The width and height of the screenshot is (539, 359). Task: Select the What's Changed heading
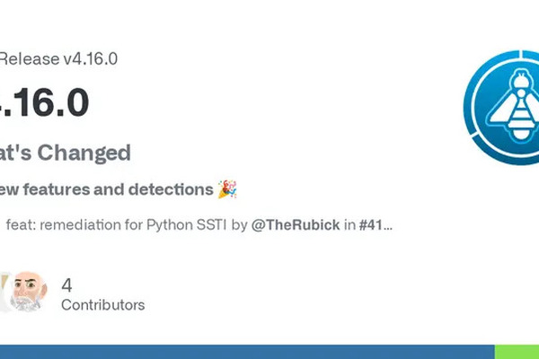(x=65, y=153)
